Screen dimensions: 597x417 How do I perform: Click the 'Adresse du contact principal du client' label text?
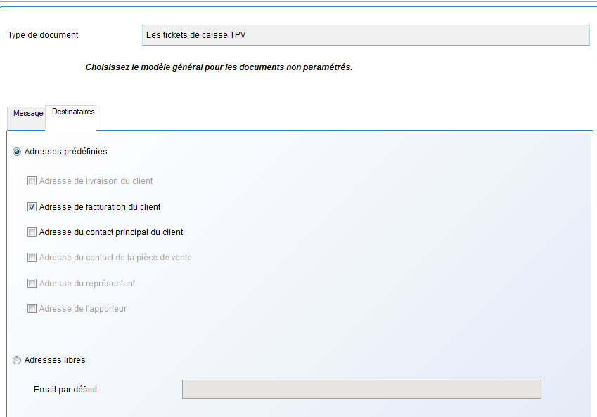(x=111, y=232)
